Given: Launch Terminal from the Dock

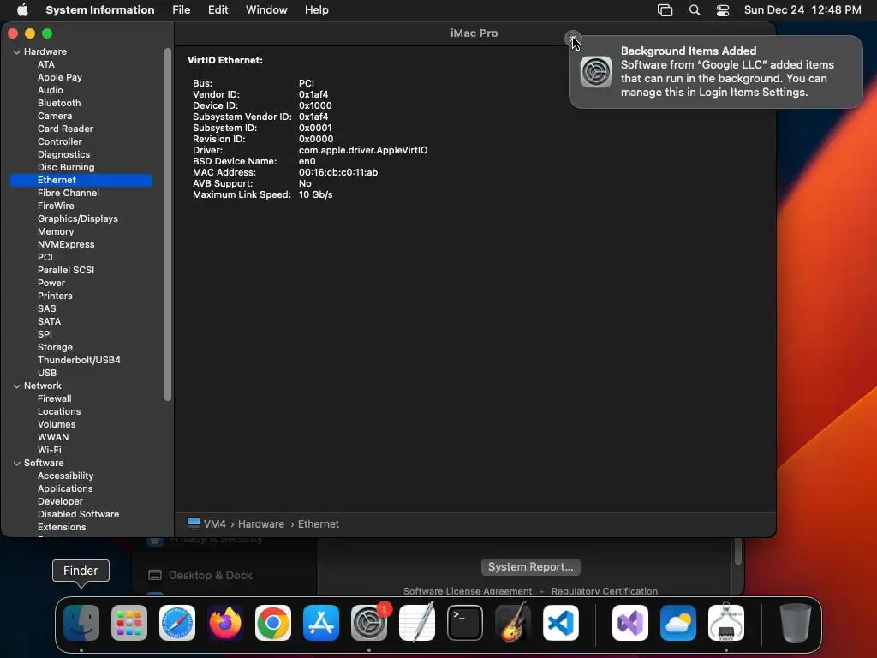Looking at the screenshot, I should pyautogui.click(x=465, y=623).
